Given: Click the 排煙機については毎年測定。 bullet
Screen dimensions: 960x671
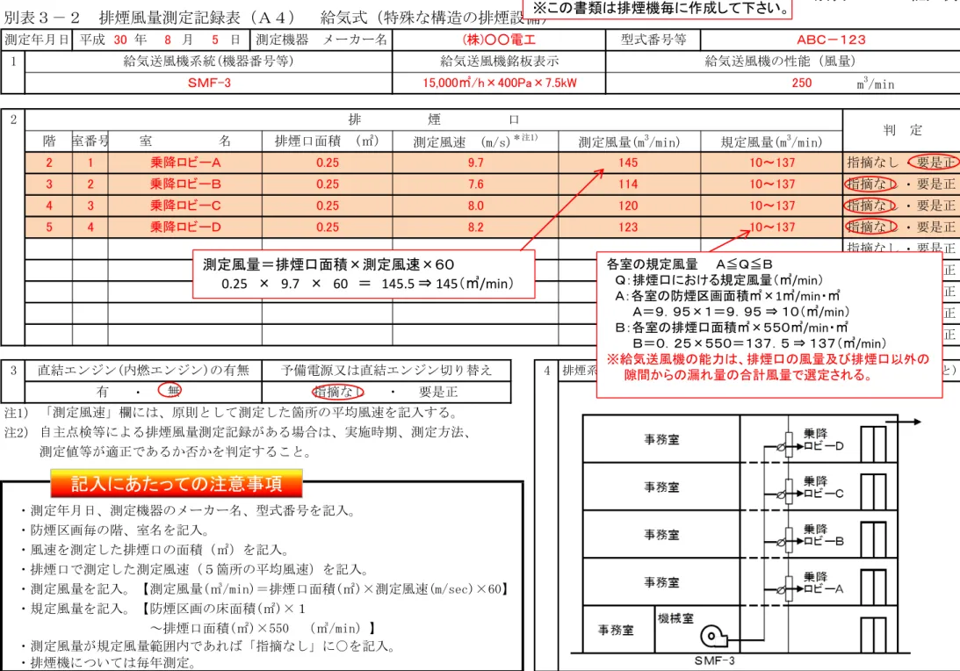Looking at the screenshot, I should pos(108,663).
